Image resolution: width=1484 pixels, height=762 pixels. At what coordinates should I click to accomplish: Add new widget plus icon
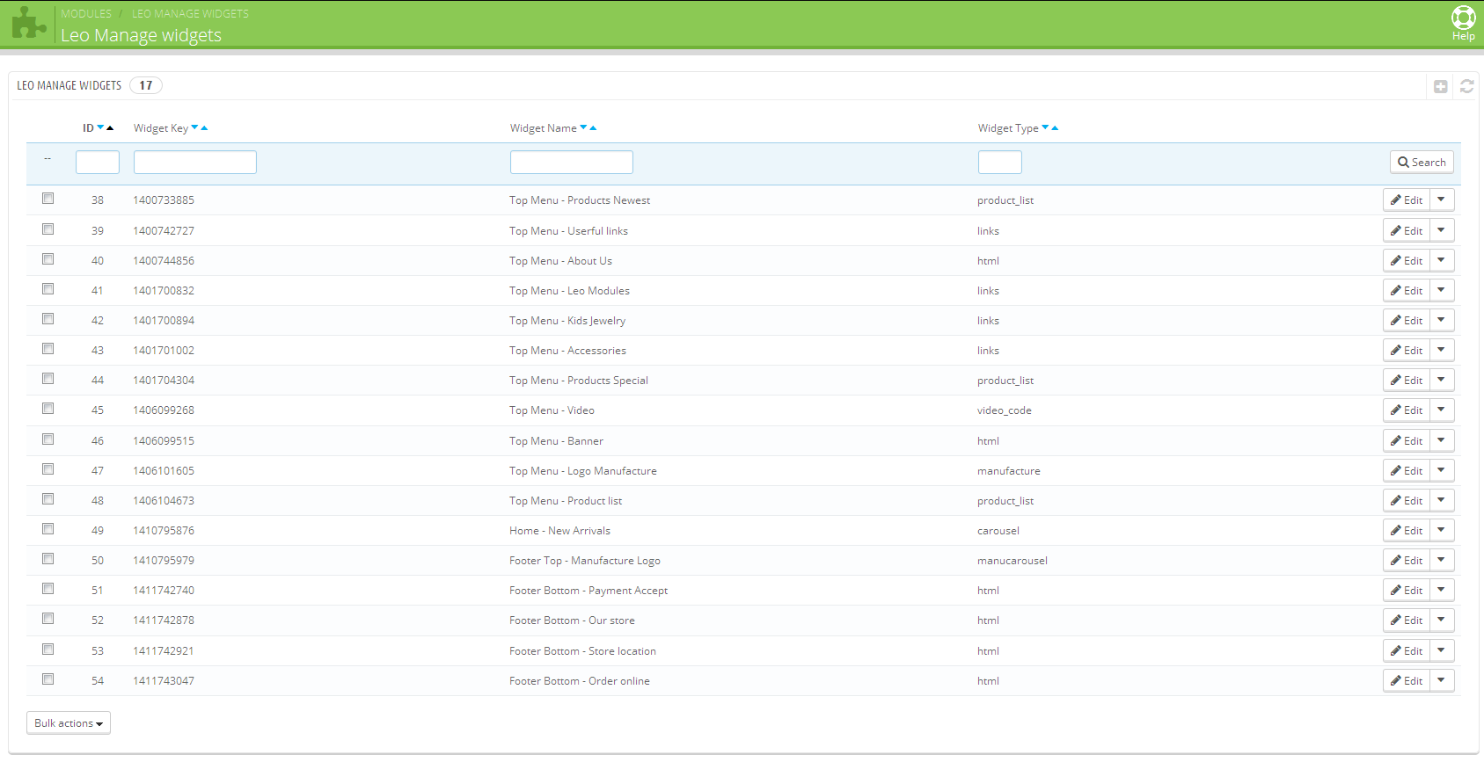tap(1440, 86)
